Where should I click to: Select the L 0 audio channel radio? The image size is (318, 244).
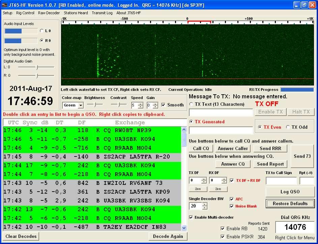42,31
